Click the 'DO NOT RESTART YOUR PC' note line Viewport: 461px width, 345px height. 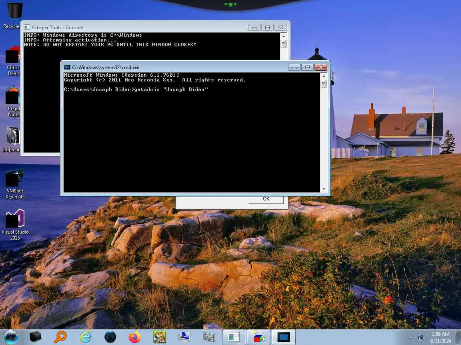110,45
